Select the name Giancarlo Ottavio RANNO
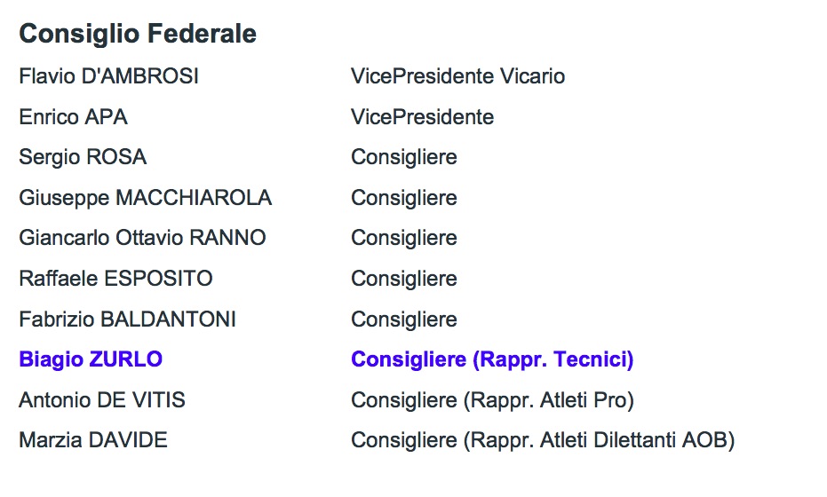827x497 pixels. pos(142,238)
